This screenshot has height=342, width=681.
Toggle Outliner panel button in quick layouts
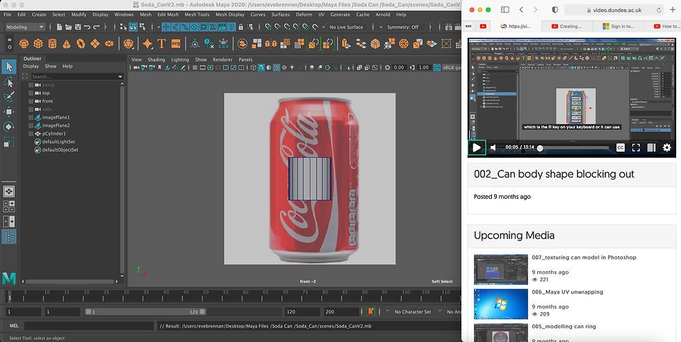(x=8, y=237)
